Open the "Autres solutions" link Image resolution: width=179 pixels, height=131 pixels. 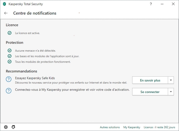pyautogui.click(x=110, y=127)
